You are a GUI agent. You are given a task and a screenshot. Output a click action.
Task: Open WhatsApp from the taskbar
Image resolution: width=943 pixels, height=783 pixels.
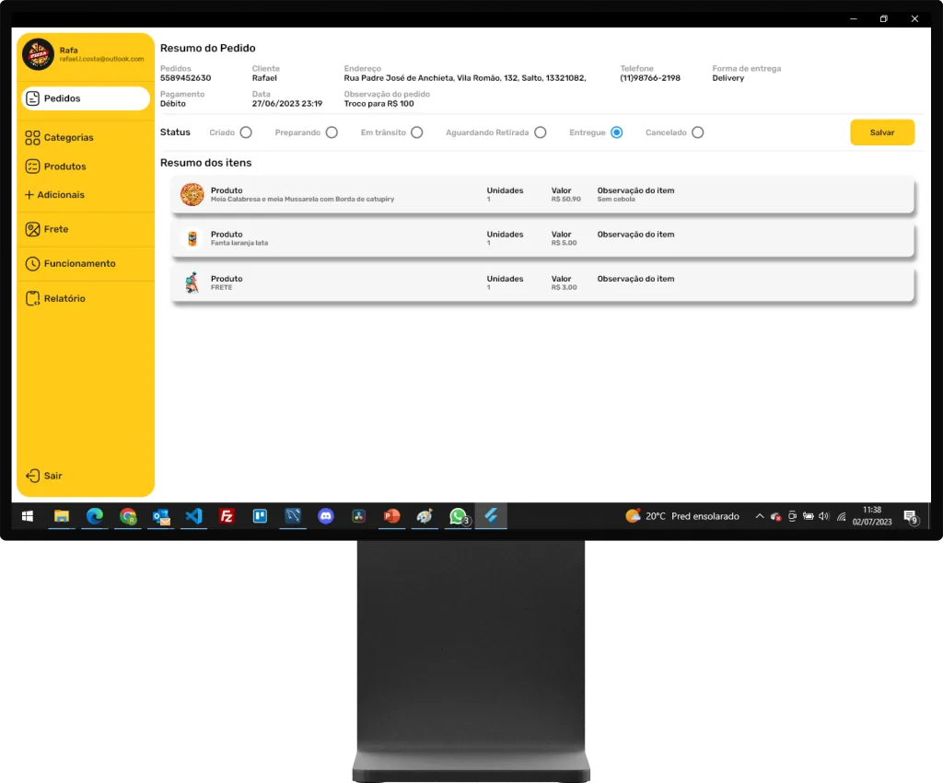(459, 516)
